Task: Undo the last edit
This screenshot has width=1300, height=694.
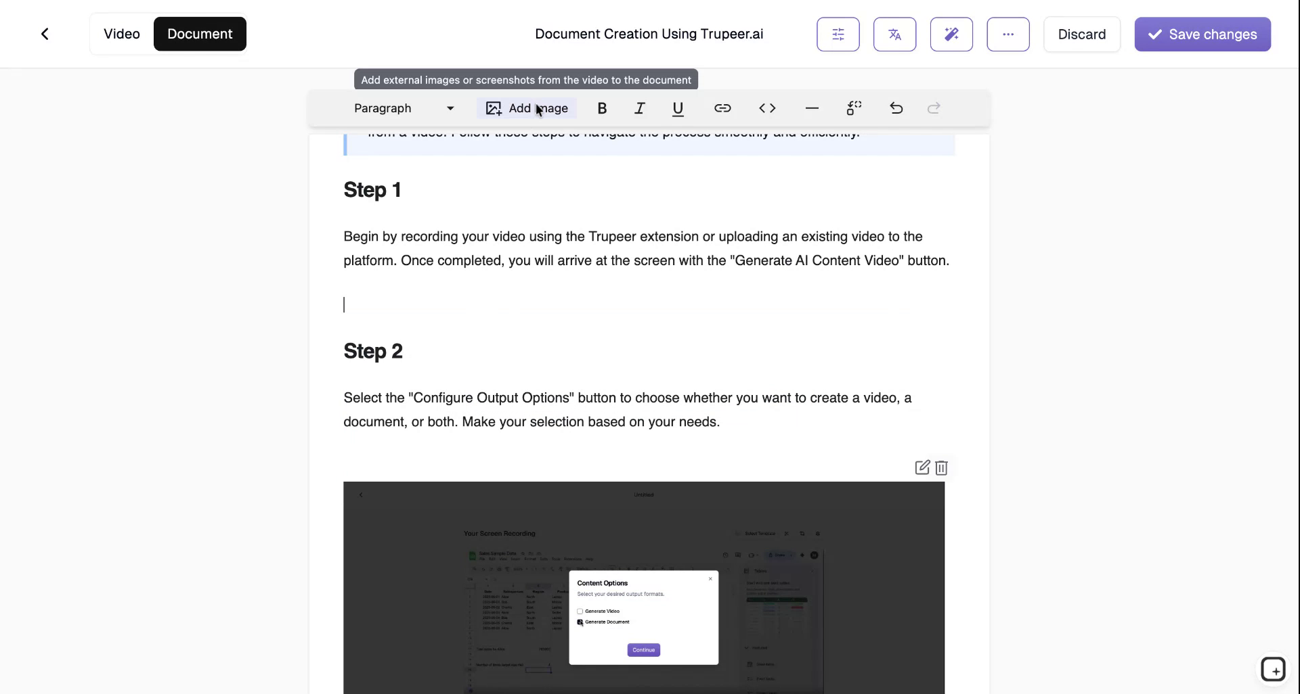Action: [x=895, y=108]
